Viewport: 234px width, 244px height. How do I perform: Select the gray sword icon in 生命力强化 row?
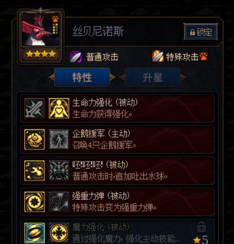click(x=35, y=108)
